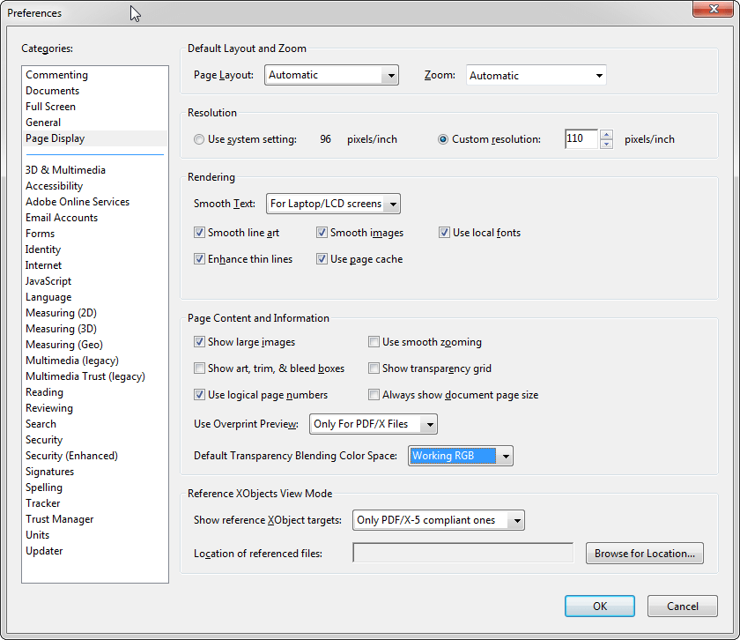Open the Commenting preferences category
Screen dimensions: 740x640
pyautogui.click(x=56, y=75)
